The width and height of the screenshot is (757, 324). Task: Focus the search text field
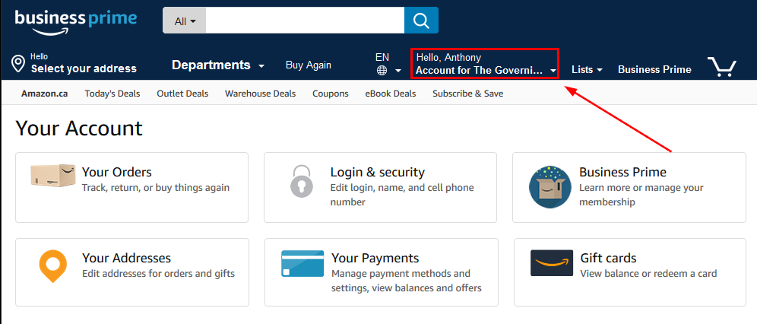(304, 21)
